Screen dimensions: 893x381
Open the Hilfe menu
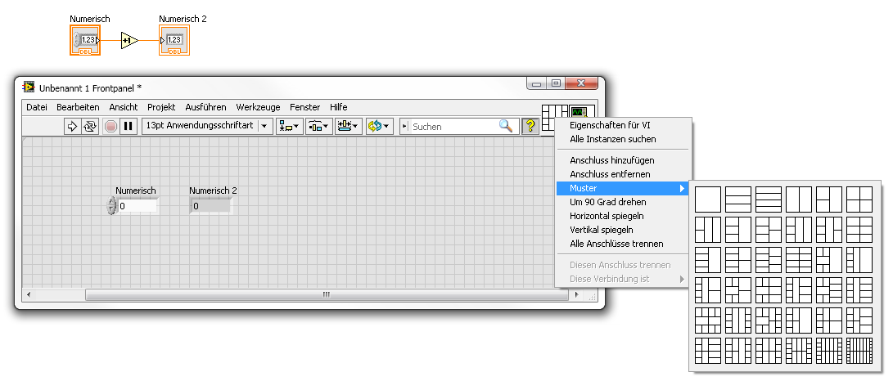pyautogui.click(x=338, y=107)
